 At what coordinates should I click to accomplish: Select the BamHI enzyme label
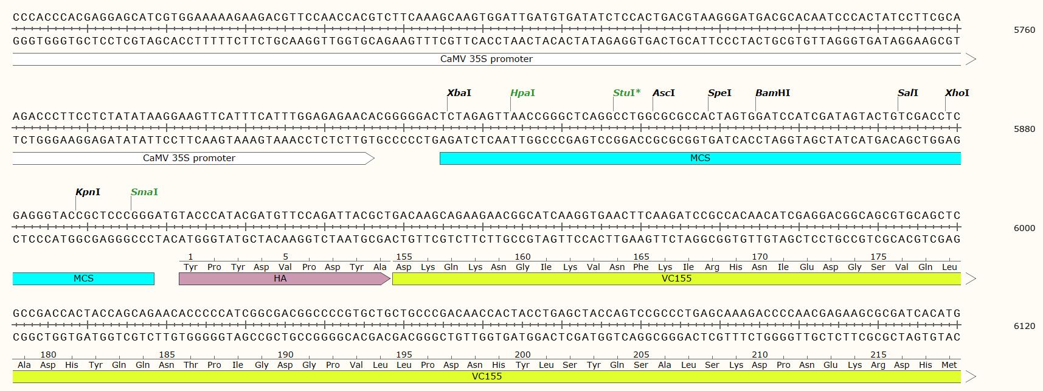(772, 93)
